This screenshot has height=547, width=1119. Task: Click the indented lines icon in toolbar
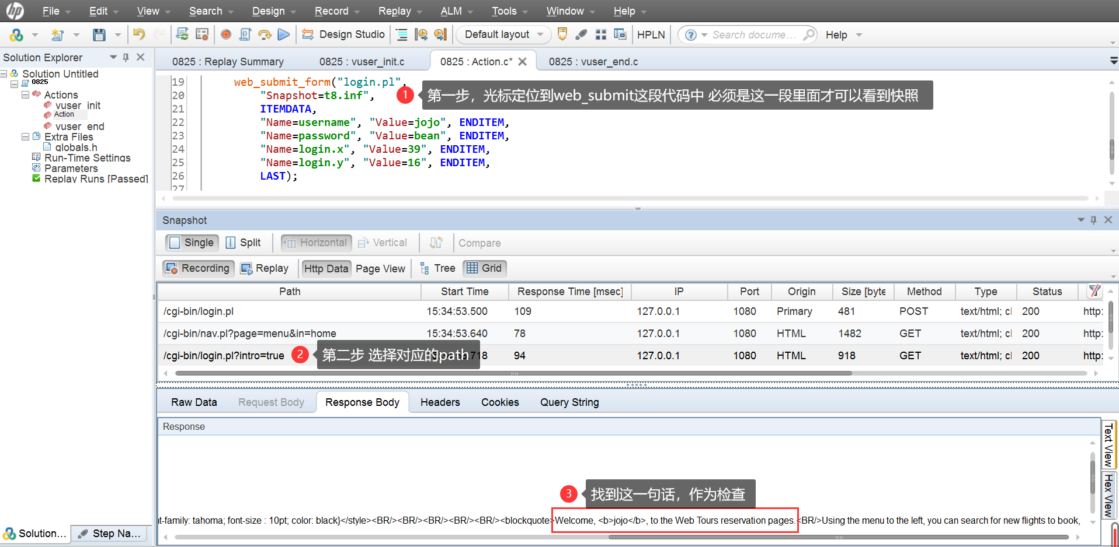click(402, 34)
